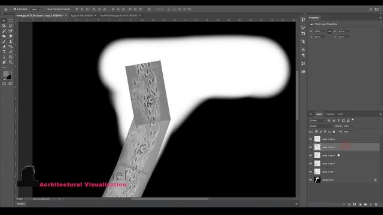Click the background black color swatch
This screenshot has width=383, height=215.
[10, 78]
